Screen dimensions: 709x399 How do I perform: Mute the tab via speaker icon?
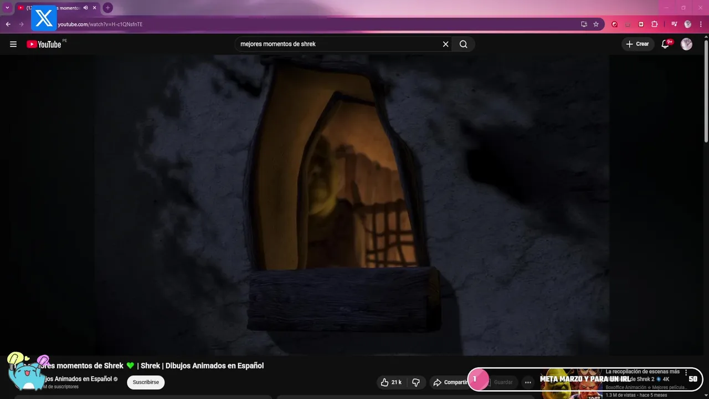(85, 8)
